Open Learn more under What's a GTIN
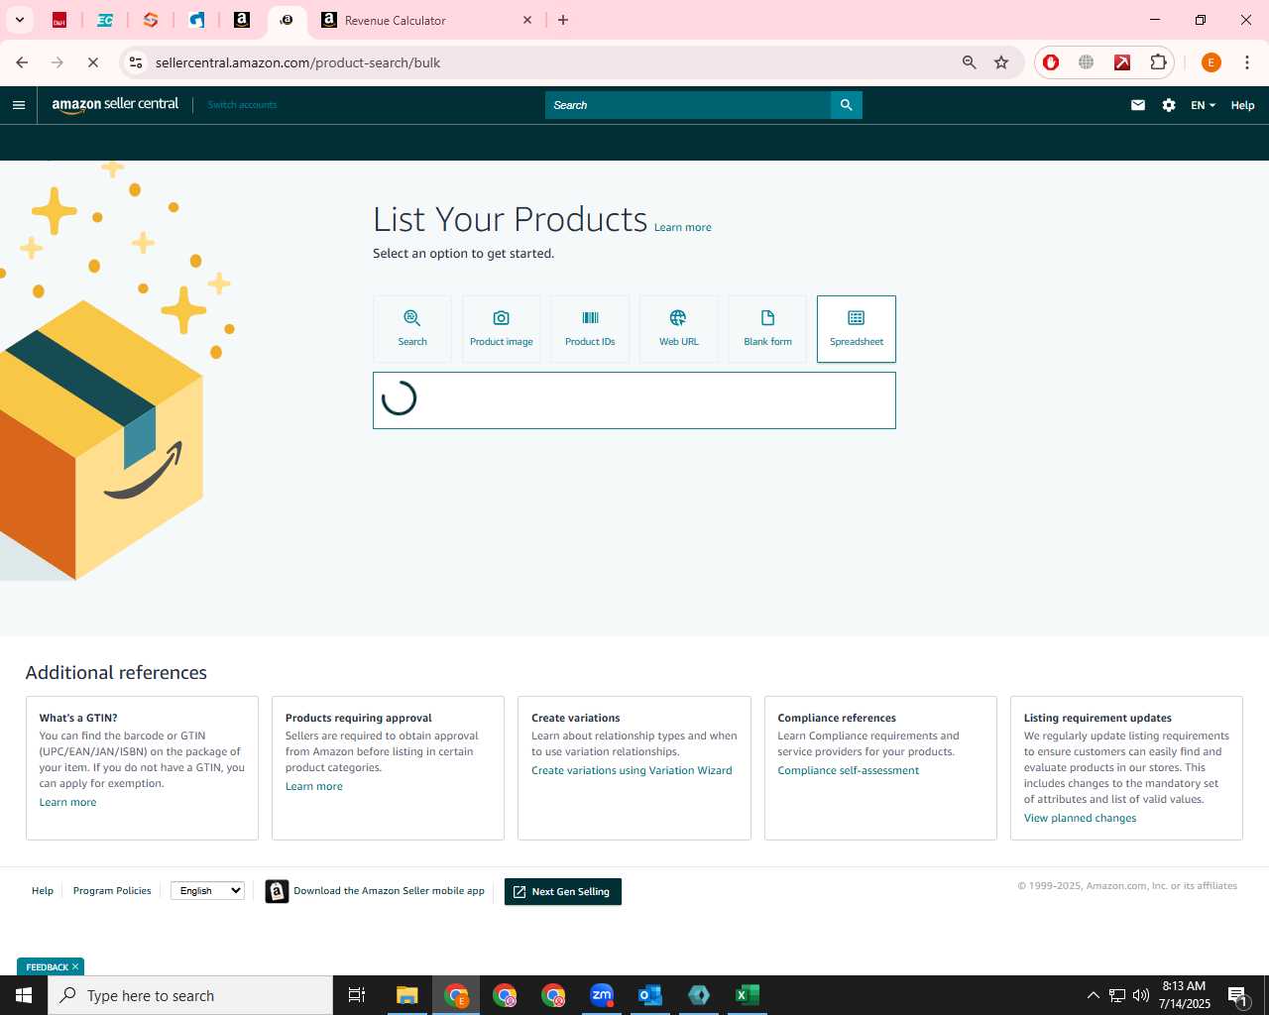This screenshot has width=1269, height=1015. point(67,802)
